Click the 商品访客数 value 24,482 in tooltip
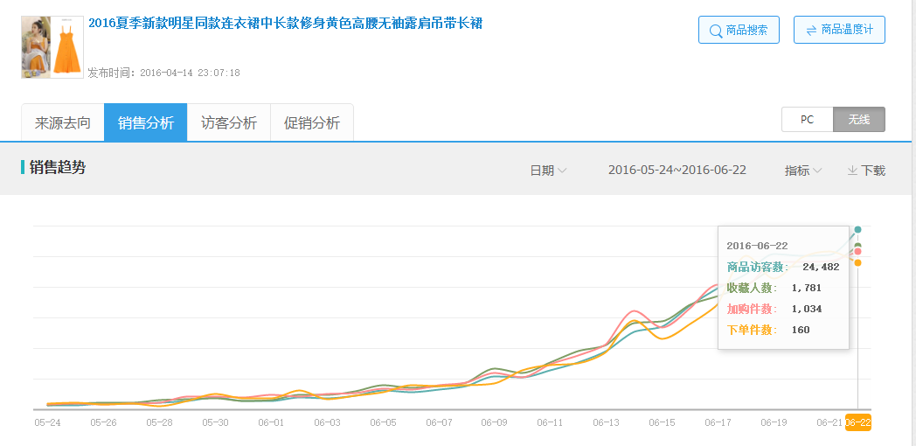Screen dimensions: 916x446 (821, 267)
